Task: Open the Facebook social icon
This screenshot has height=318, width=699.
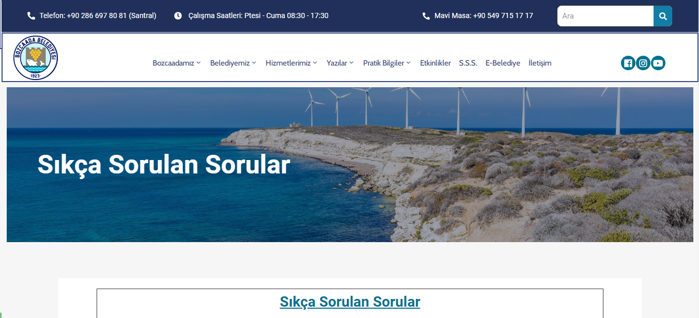Action: (628, 63)
